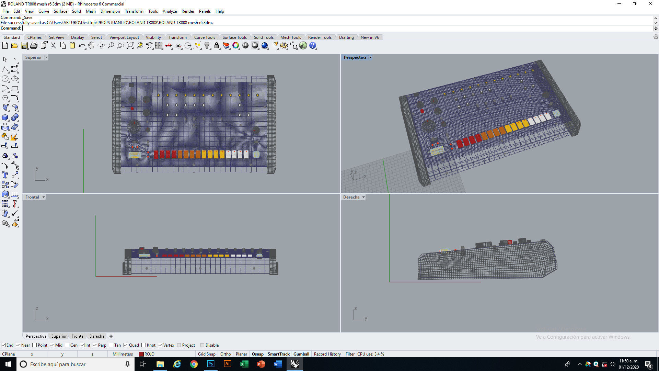Open the Mesh menu
This screenshot has width=659, height=371.
tap(91, 11)
